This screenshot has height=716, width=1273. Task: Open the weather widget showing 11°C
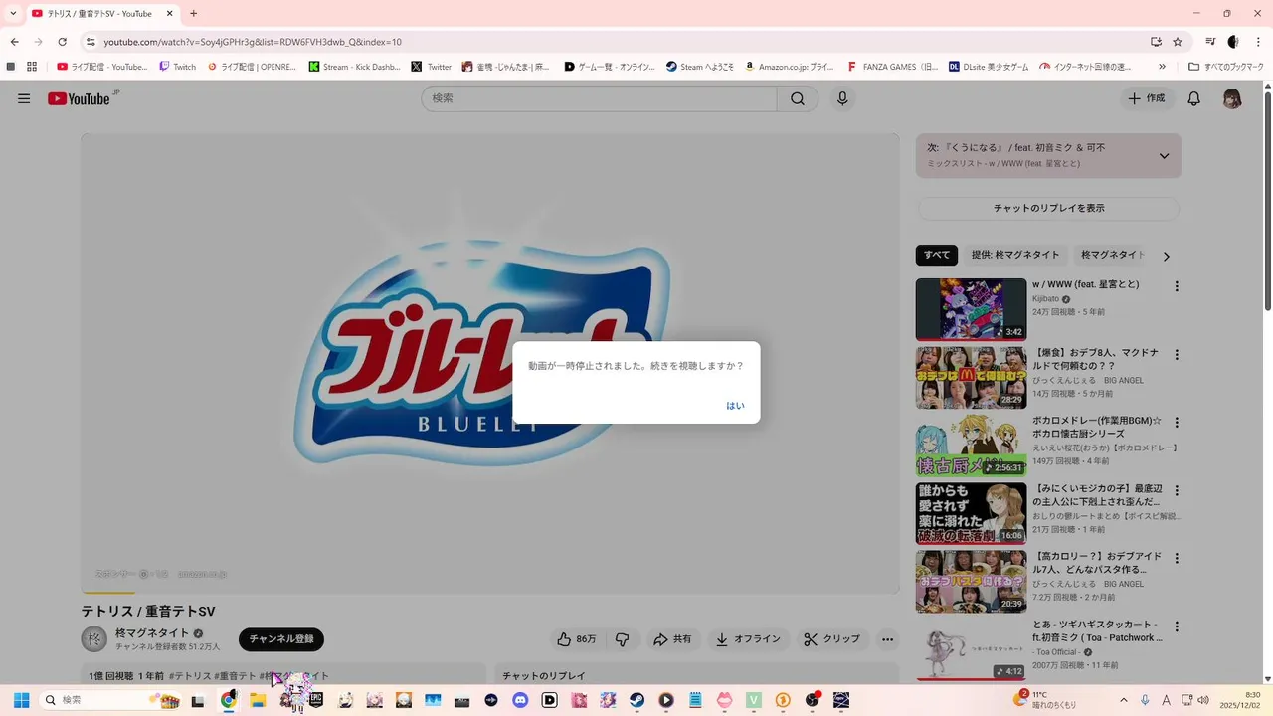(x=1044, y=700)
